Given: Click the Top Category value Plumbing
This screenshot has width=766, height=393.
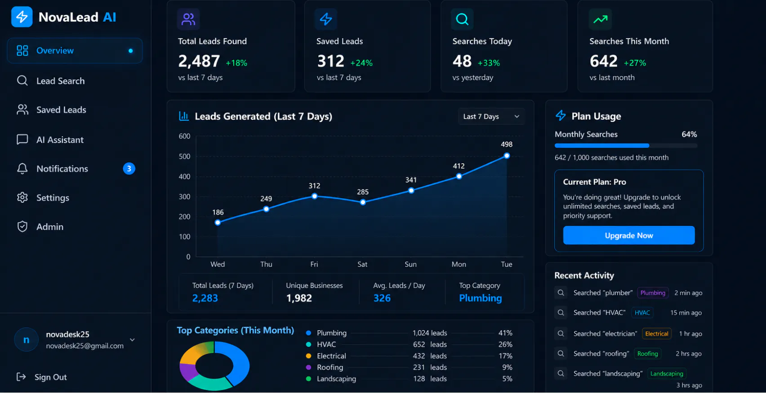Looking at the screenshot, I should 481,298.
